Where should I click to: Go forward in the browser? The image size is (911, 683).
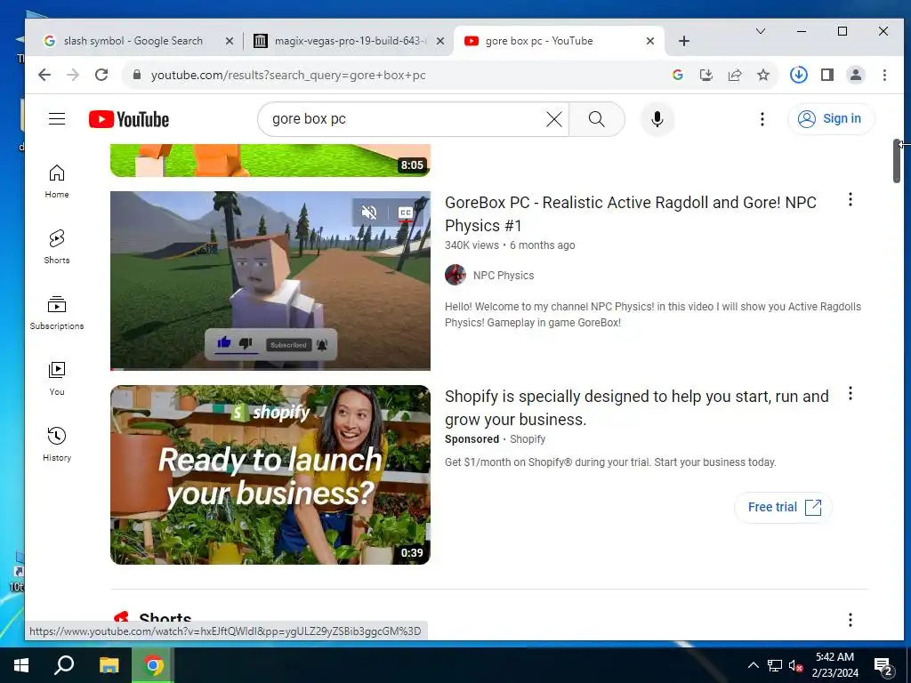tap(73, 75)
